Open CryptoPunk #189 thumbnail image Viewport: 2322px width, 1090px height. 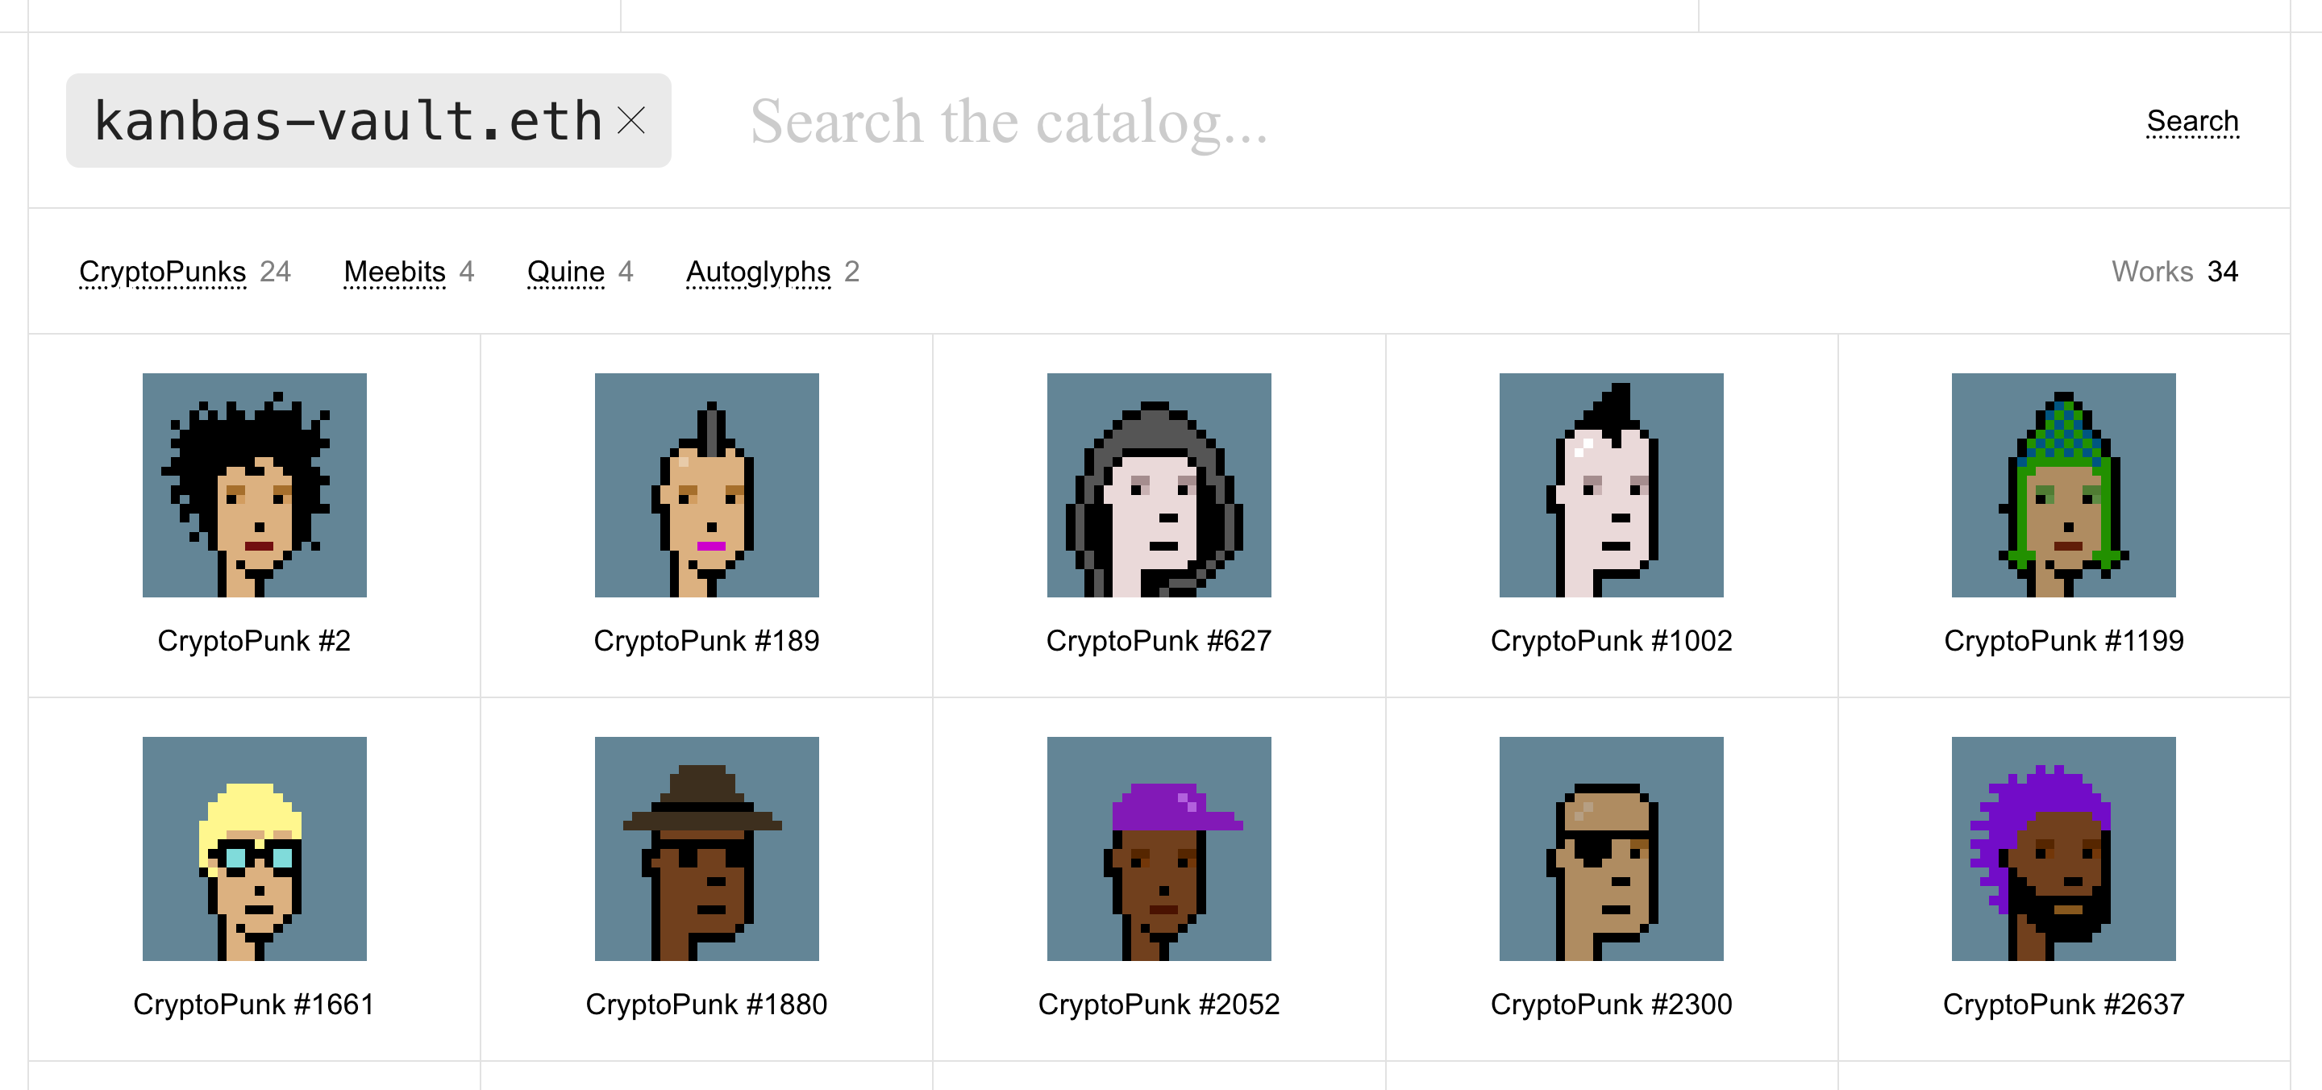[x=707, y=485]
